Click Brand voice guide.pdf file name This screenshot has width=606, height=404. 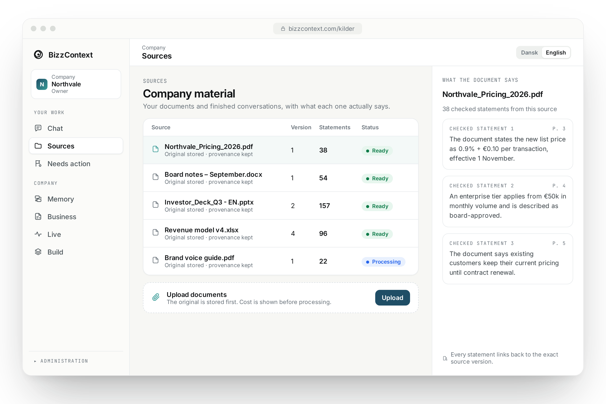(x=199, y=258)
